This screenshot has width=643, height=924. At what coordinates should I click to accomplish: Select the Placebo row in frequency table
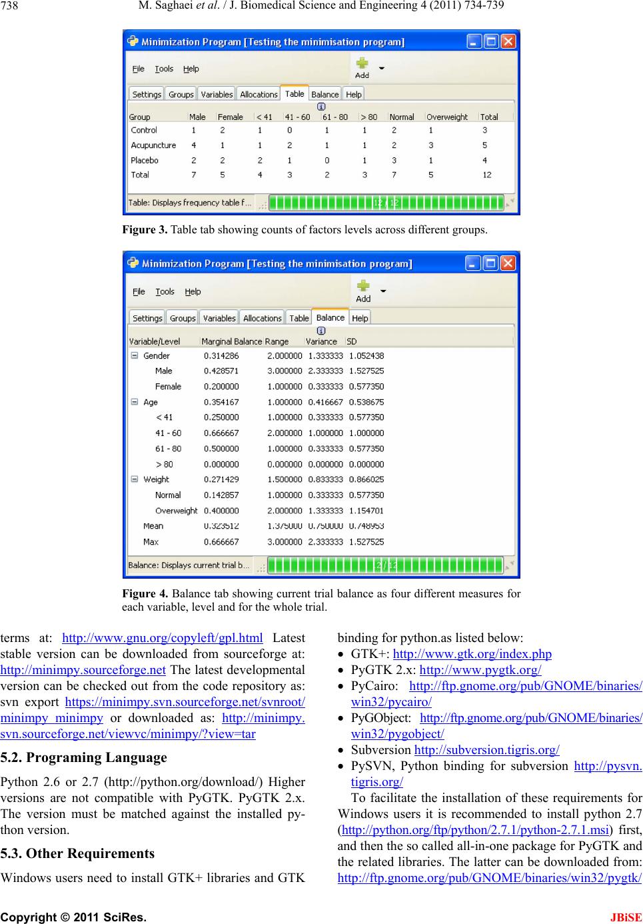(x=321, y=161)
